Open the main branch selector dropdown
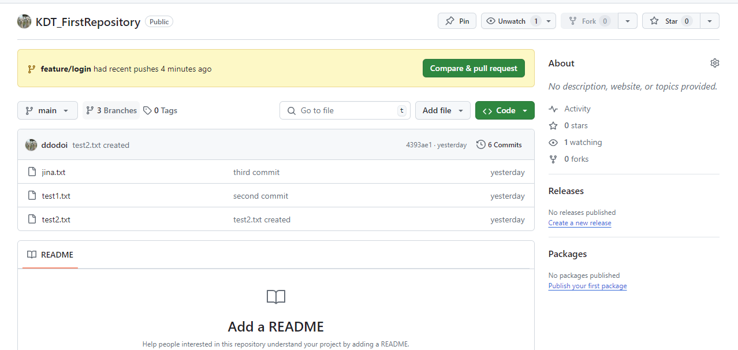The image size is (738, 350). (x=47, y=110)
